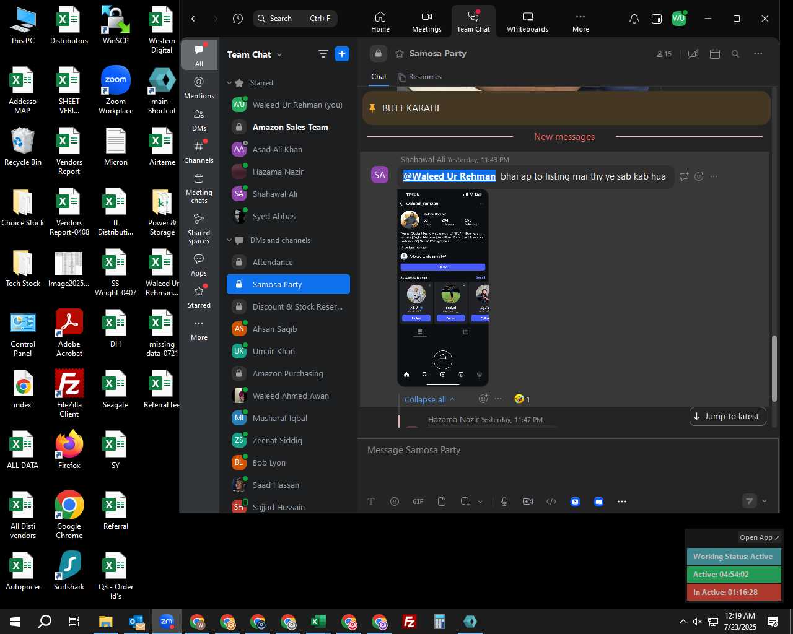The width and height of the screenshot is (793, 634).
Task: Open DMs in sidebar
Action: pyautogui.click(x=199, y=120)
